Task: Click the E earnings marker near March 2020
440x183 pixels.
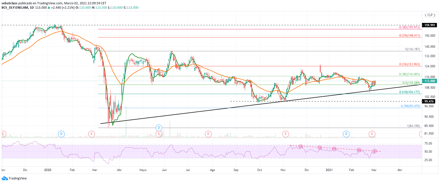Action: (91, 134)
